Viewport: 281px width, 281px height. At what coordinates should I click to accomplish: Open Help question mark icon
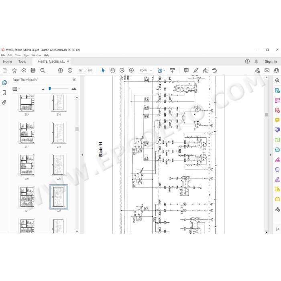(247, 61)
